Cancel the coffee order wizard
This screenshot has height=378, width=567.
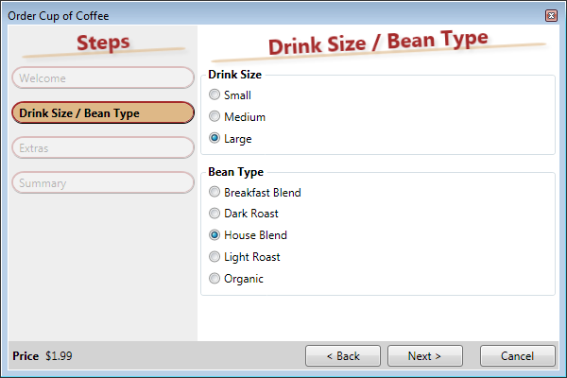pos(518,356)
